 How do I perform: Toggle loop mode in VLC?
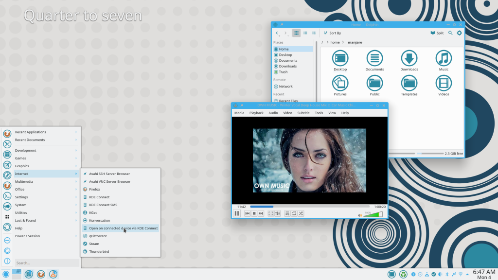pos(294,213)
